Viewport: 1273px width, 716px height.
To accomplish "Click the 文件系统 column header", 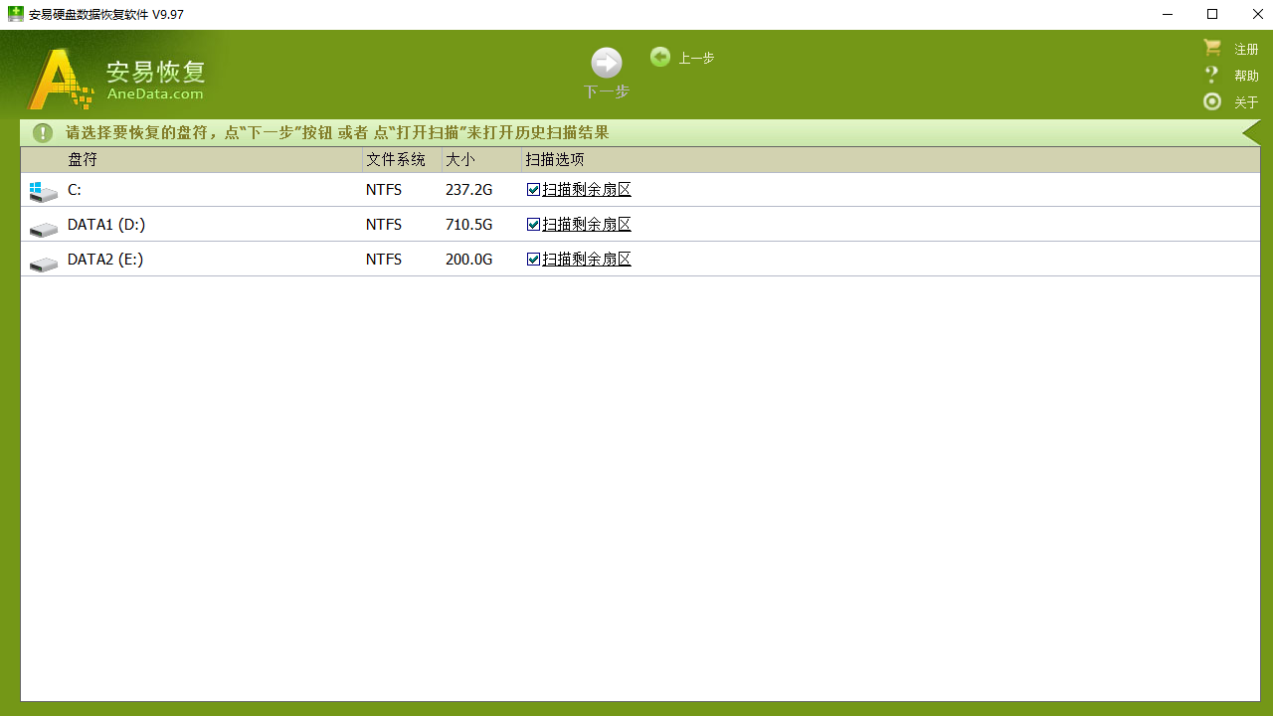I will [395, 160].
